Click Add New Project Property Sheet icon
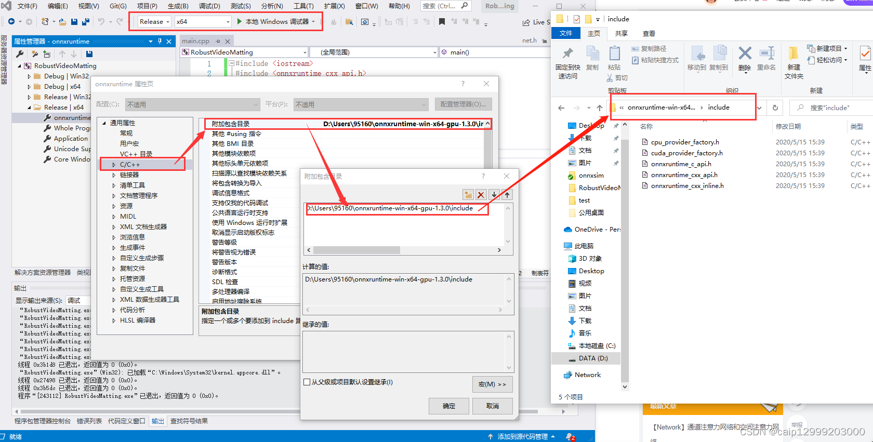Image resolution: width=873 pixels, height=442 pixels. coord(34,54)
